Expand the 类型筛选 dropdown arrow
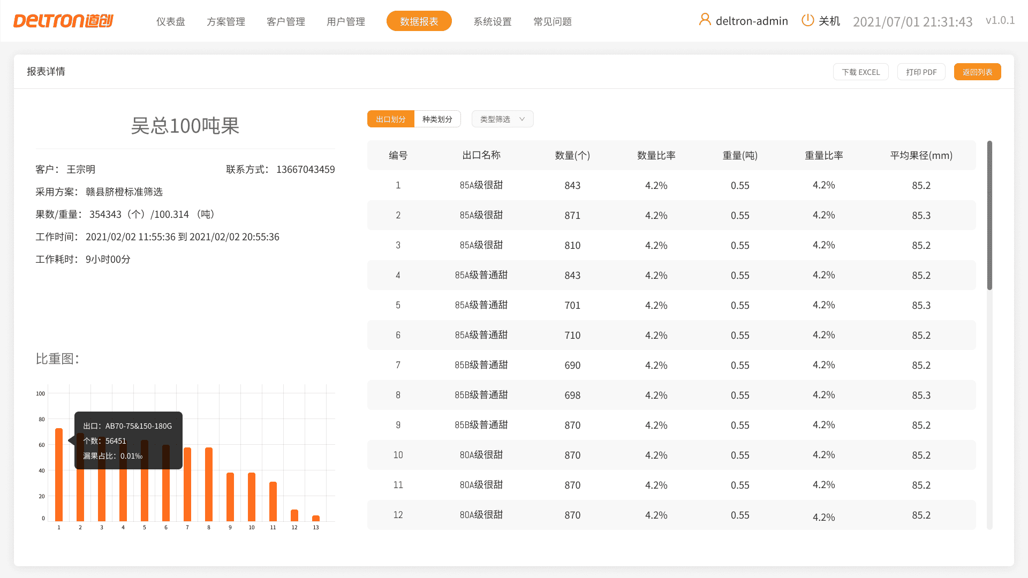This screenshot has width=1028, height=578. pos(522,119)
